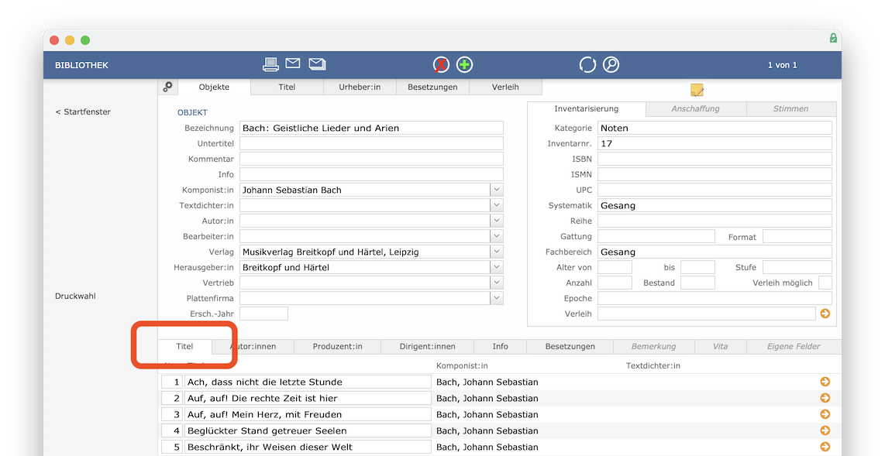Open the Bemerkung tab

[x=653, y=347]
